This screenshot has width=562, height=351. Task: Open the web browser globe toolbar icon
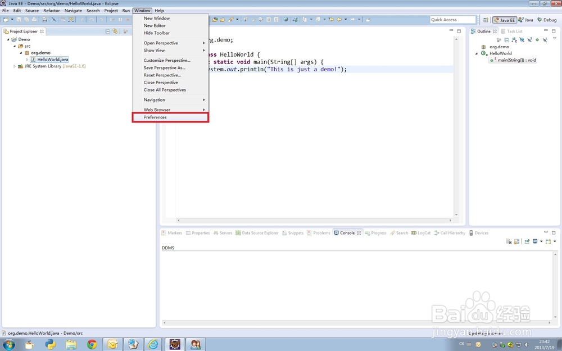pos(285,19)
